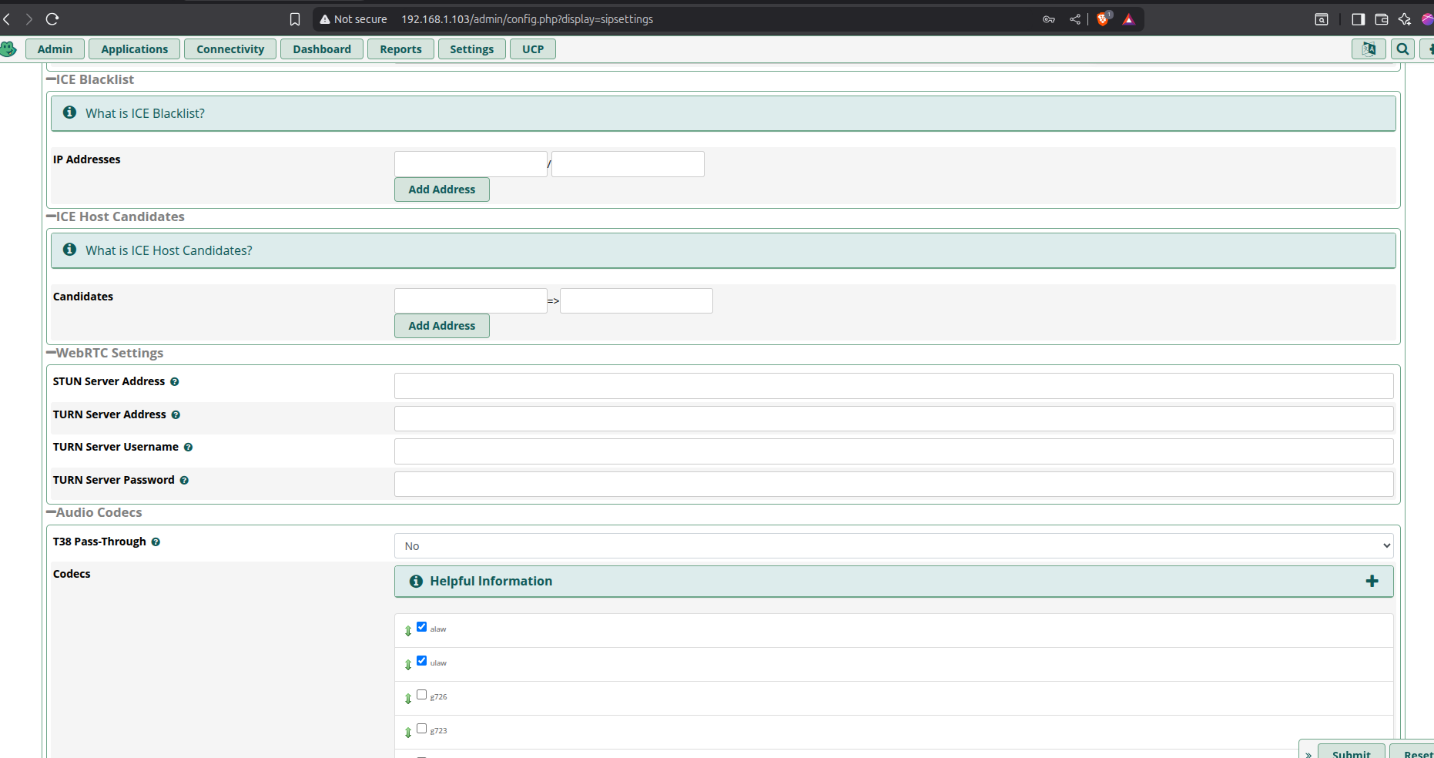Open the Connectivity menu
The image size is (1434, 758).
tap(230, 49)
